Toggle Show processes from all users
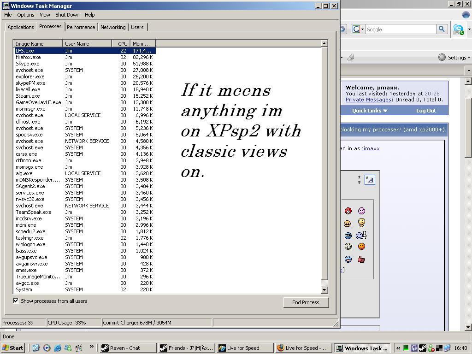This screenshot has height=354, width=472. click(x=16, y=301)
